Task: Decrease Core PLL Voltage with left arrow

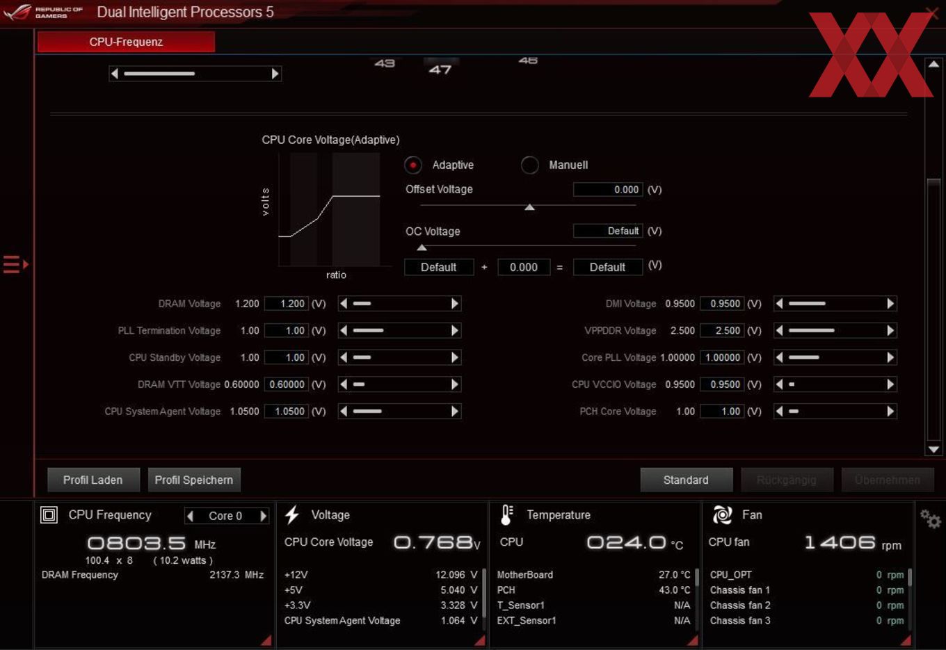Action: (779, 357)
